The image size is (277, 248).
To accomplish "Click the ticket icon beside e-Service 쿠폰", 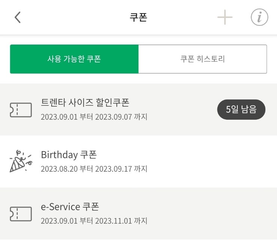I will tap(21, 214).
